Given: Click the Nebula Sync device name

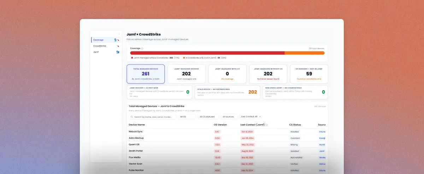Looking at the screenshot, I should tap(136, 131).
